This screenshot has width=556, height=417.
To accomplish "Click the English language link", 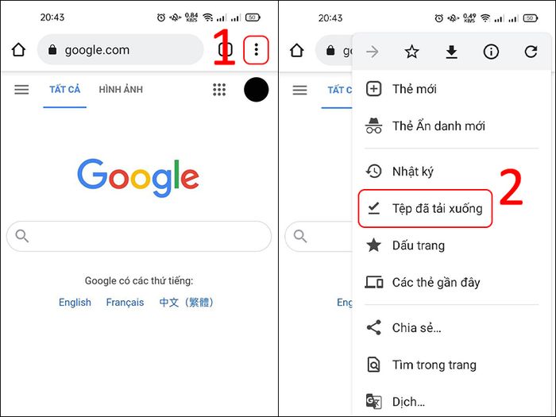I will pyautogui.click(x=75, y=303).
